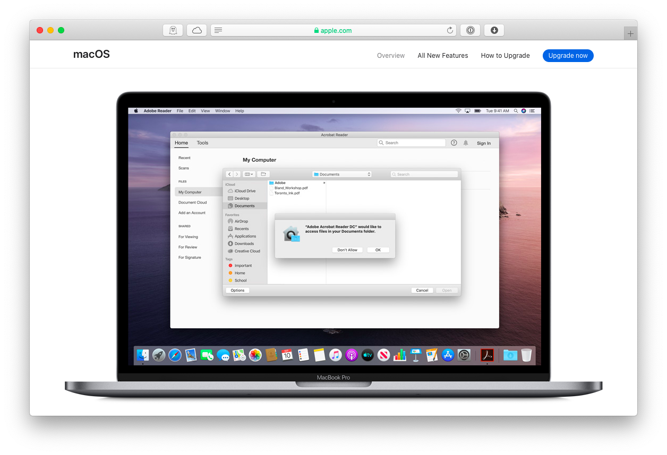Image resolution: width=667 pixels, height=455 pixels.
Task: Click the Acrobat Reader help question mark
Action: click(x=454, y=143)
